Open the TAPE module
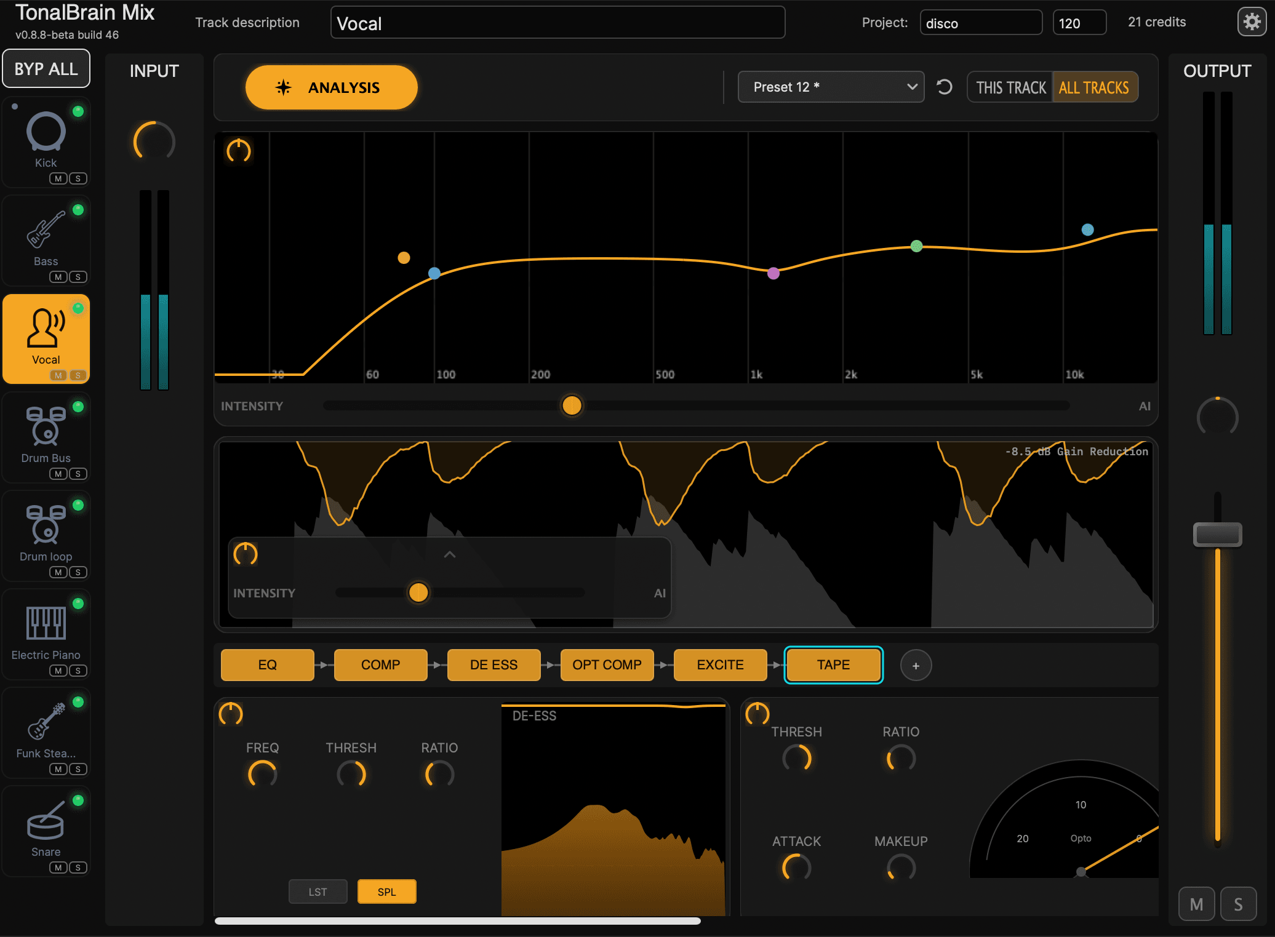Image resolution: width=1275 pixels, height=937 pixels. [x=834, y=665]
